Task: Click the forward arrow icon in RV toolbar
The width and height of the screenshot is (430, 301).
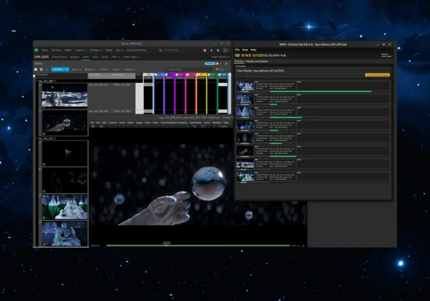Action: 102,127
